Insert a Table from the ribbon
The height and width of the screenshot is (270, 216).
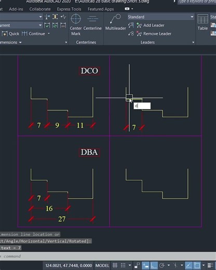point(203,22)
